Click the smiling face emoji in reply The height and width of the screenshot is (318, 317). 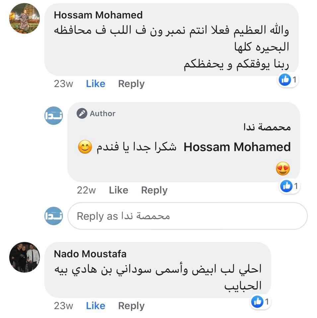tap(85, 147)
